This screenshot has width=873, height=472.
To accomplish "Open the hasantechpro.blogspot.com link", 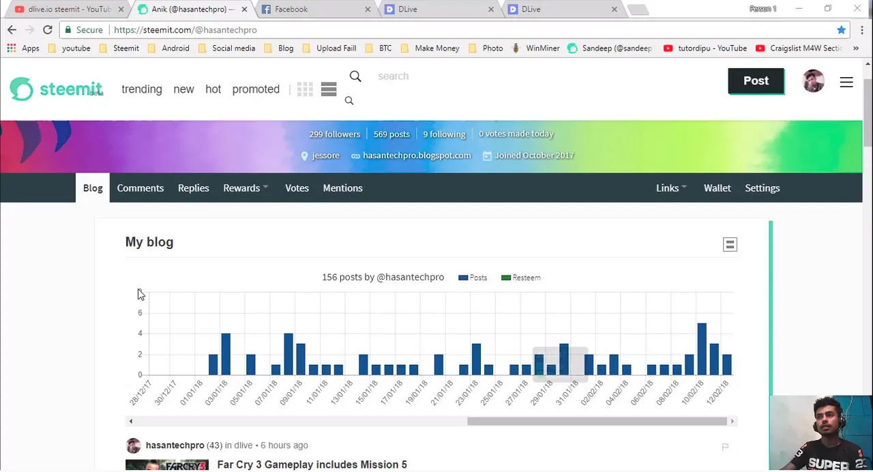I will [417, 156].
